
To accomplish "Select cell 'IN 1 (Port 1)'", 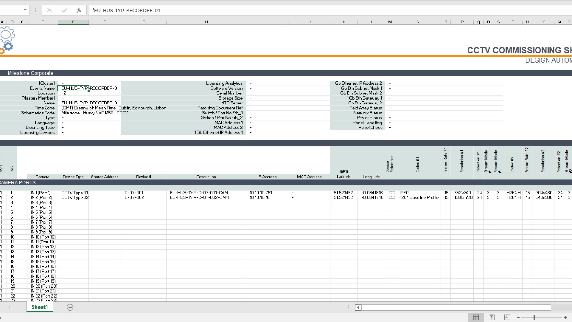I will click(x=43, y=193).
